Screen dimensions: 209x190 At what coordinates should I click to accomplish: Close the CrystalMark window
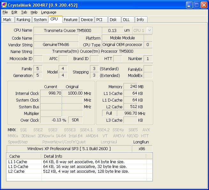(x=204, y=5)
